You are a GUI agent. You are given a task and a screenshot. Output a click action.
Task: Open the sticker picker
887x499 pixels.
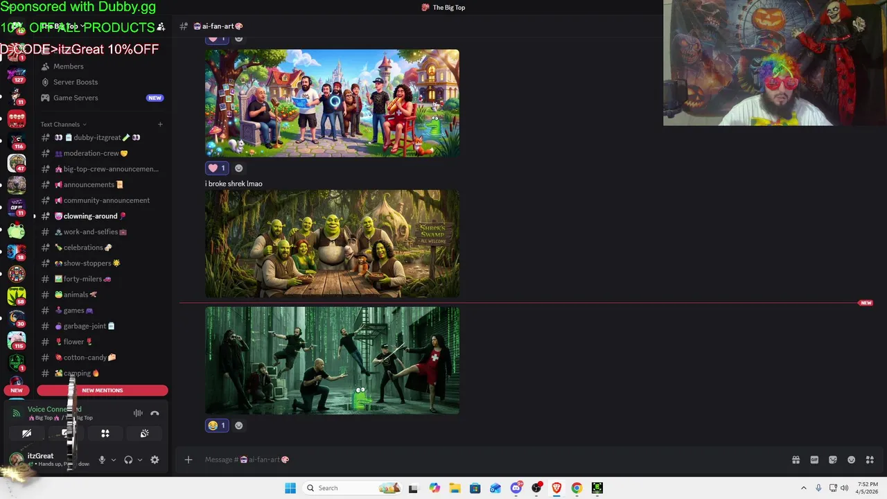tap(833, 459)
